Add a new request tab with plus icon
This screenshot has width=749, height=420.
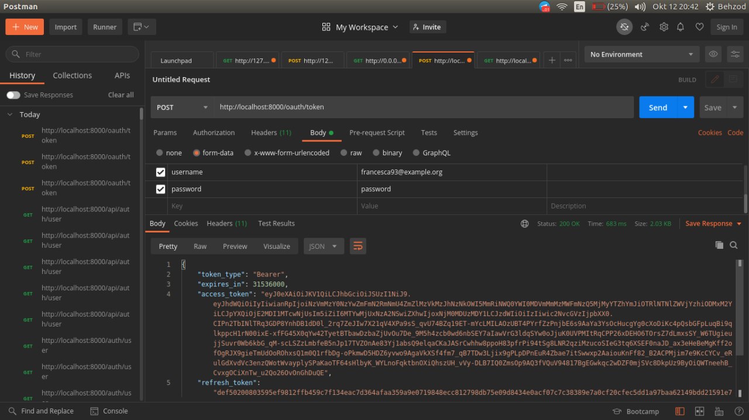coord(552,60)
